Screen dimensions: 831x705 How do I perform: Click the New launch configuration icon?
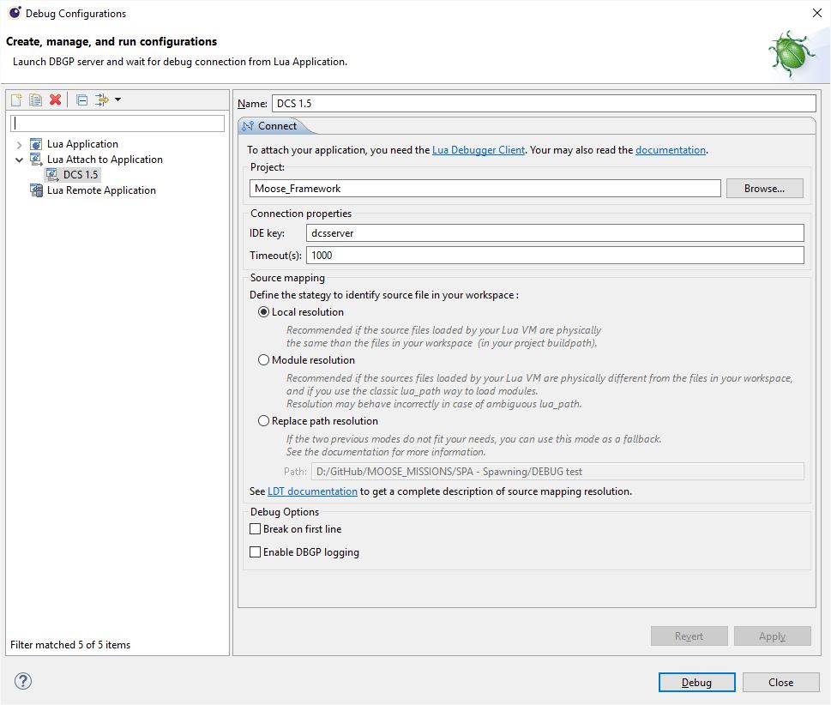coord(16,99)
